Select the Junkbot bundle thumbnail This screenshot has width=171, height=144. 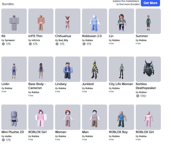[x=95, y=69]
